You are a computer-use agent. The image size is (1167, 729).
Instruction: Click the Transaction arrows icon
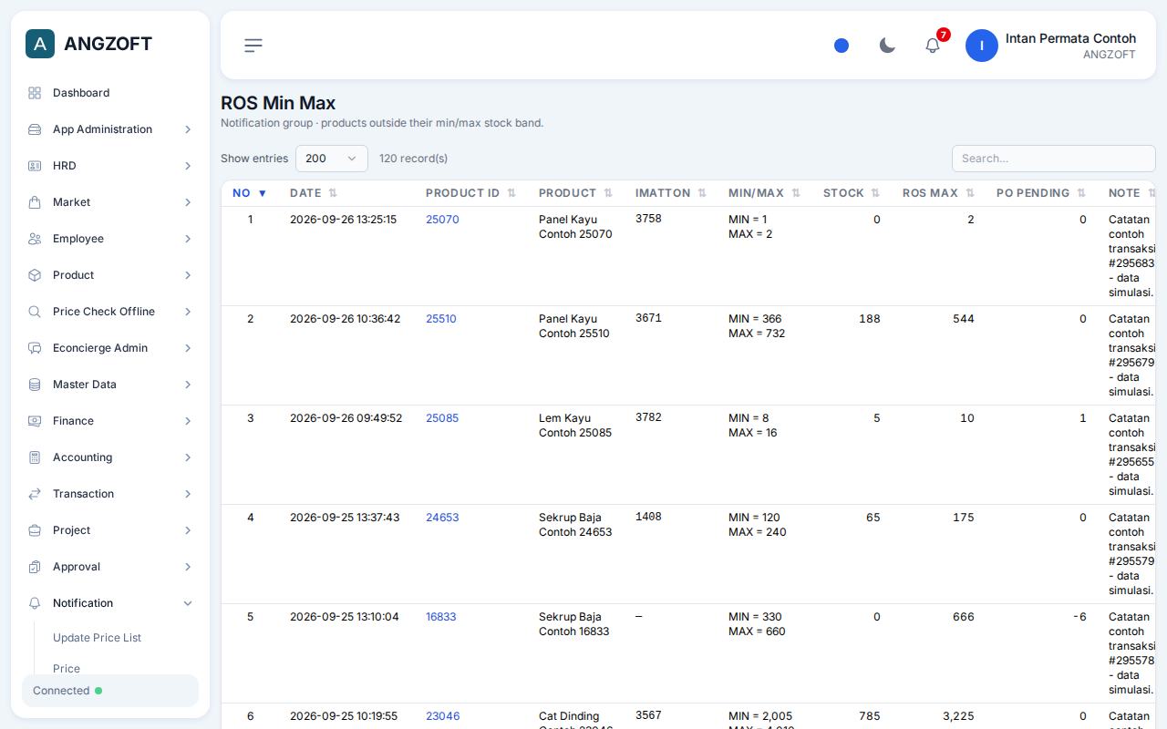35,494
